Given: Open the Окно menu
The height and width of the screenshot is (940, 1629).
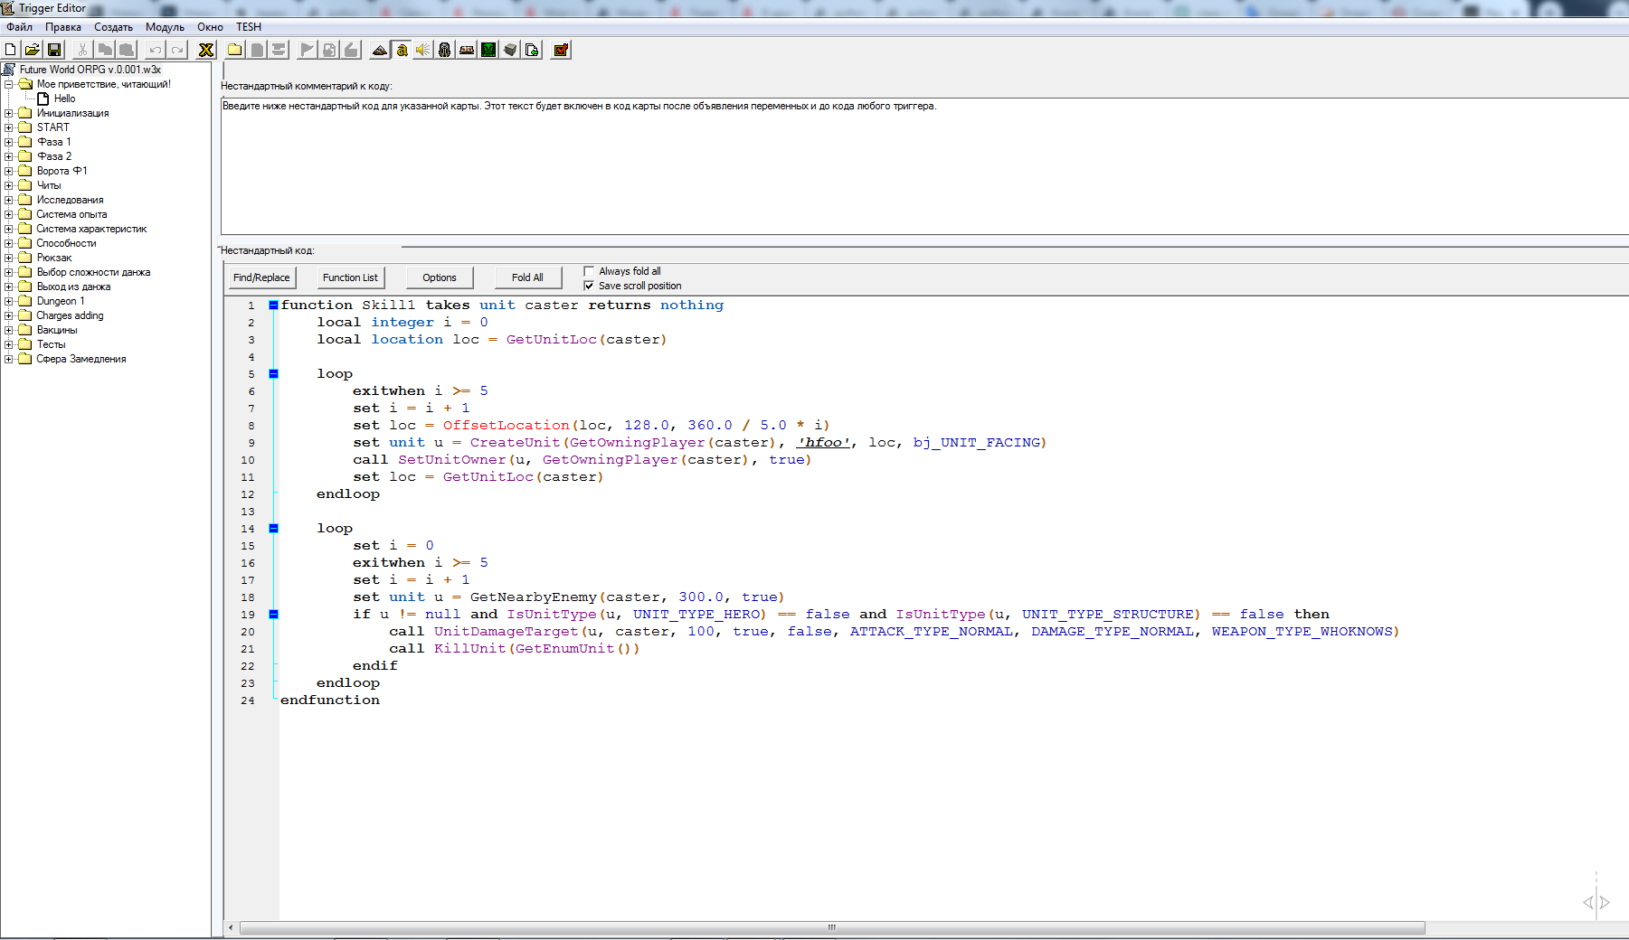Looking at the screenshot, I should coord(210,27).
